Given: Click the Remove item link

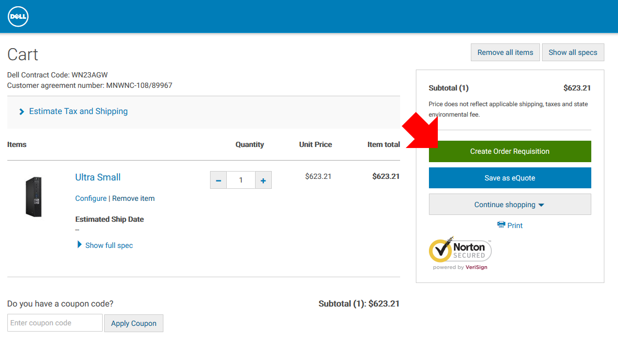Looking at the screenshot, I should point(133,198).
